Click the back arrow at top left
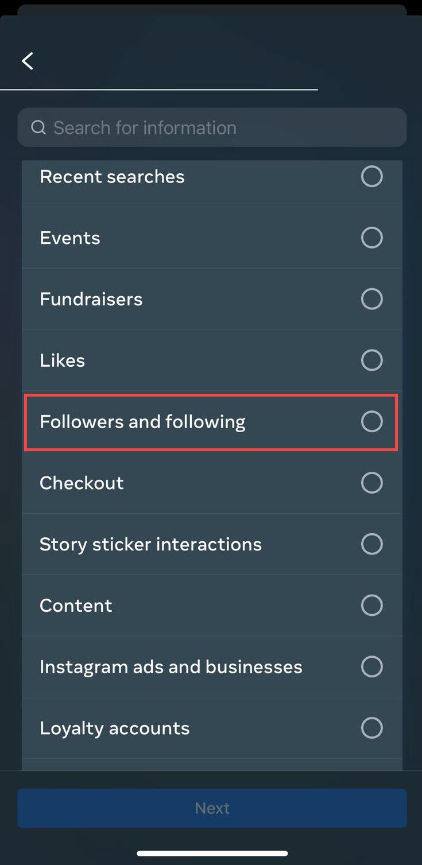Image resolution: width=422 pixels, height=865 pixels. (27, 60)
